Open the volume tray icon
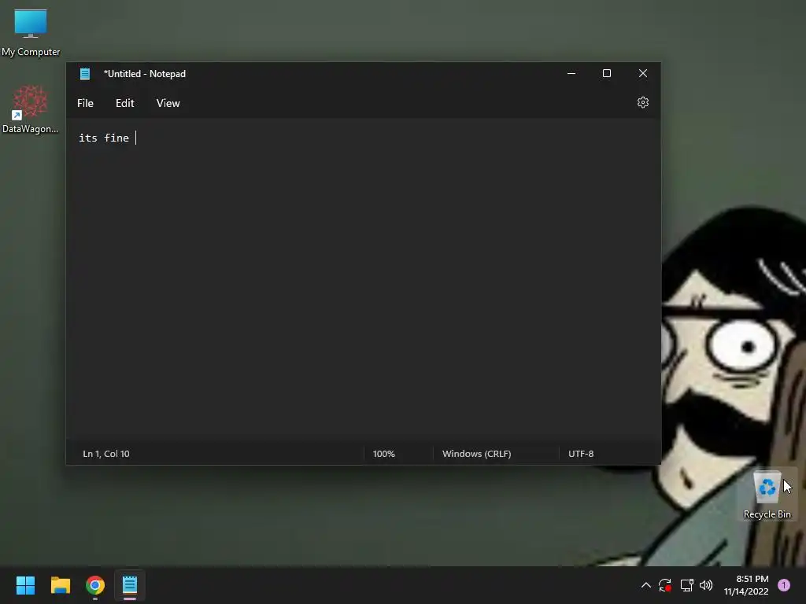 706,585
